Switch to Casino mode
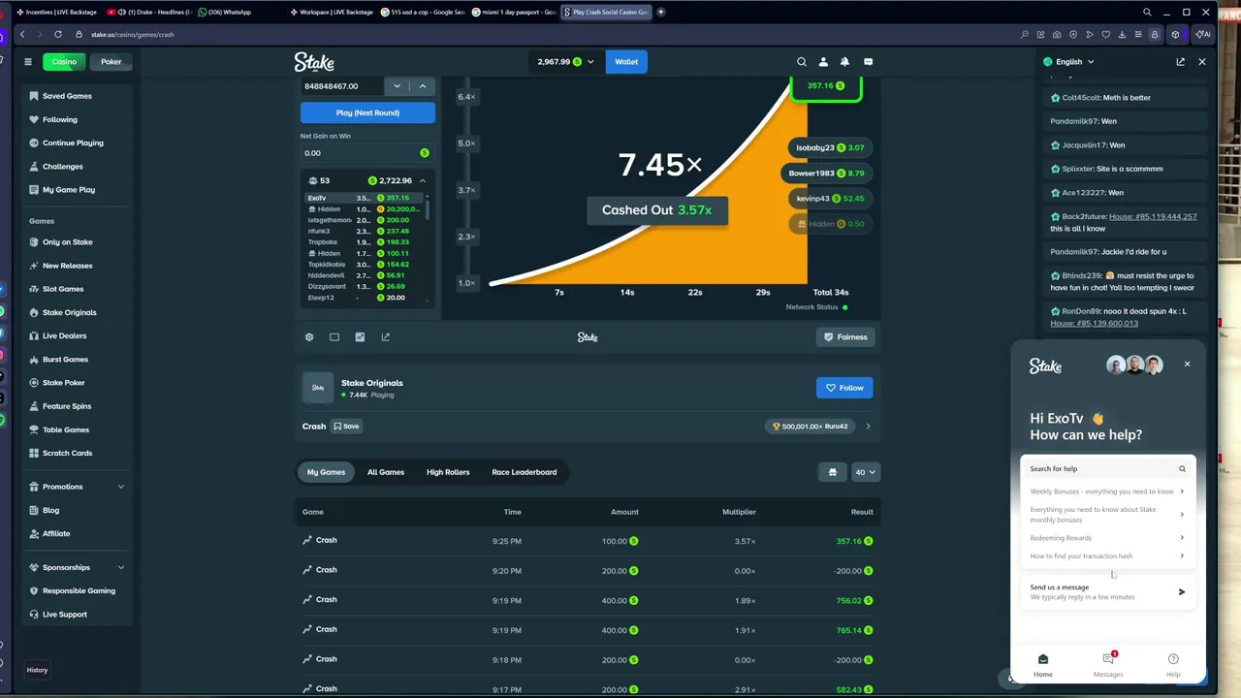Screen dimensions: 1241x698 (x=64, y=62)
